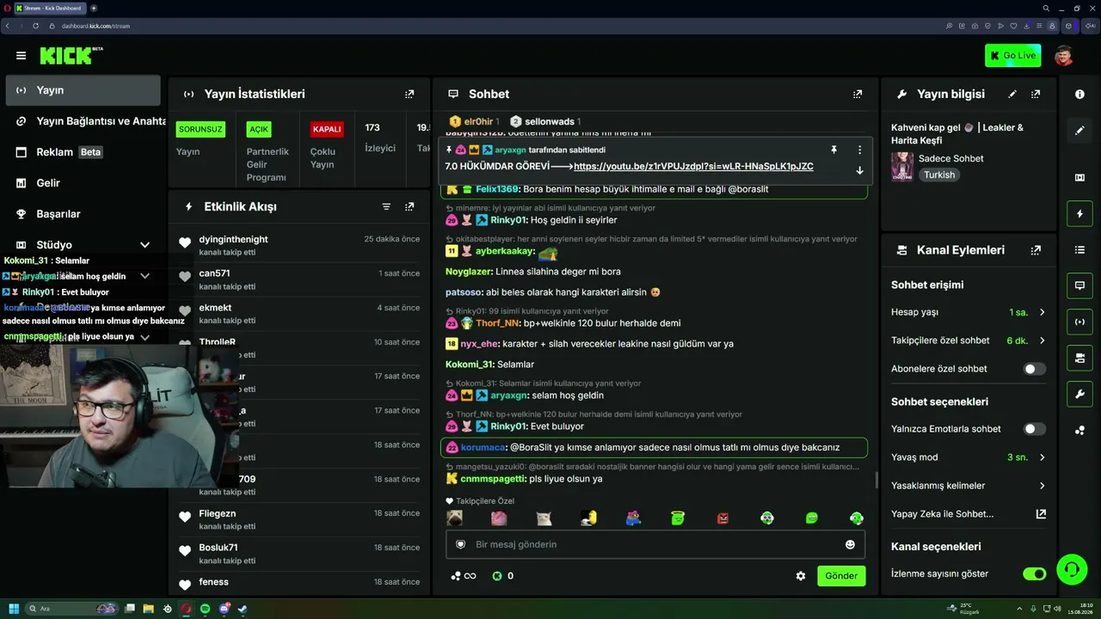This screenshot has width=1101, height=619.
Task: Click the Go Live button
Action: [x=1013, y=56]
